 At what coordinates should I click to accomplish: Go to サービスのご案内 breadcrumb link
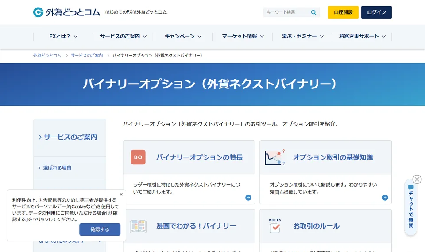(x=87, y=56)
